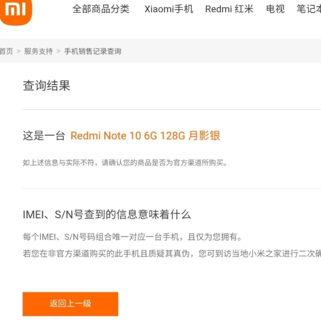Select the Redmi 红米 navigation item
The width and height of the screenshot is (321, 334).
click(229, 9)
